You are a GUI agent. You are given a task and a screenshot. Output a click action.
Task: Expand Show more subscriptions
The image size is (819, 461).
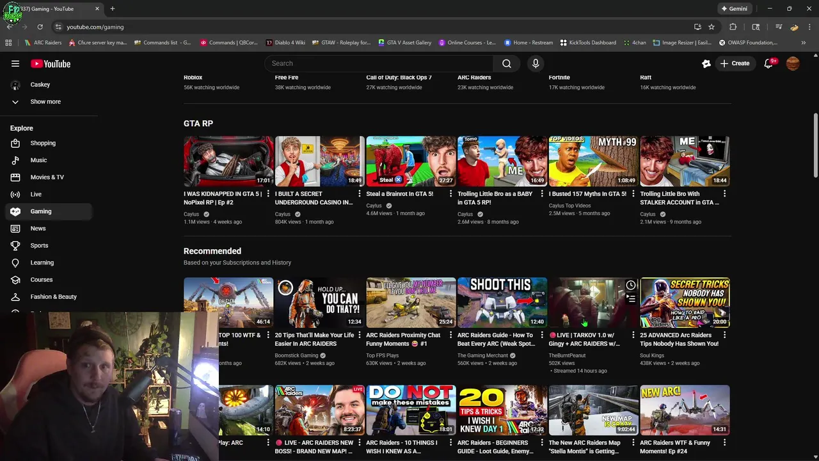point(46,102)
